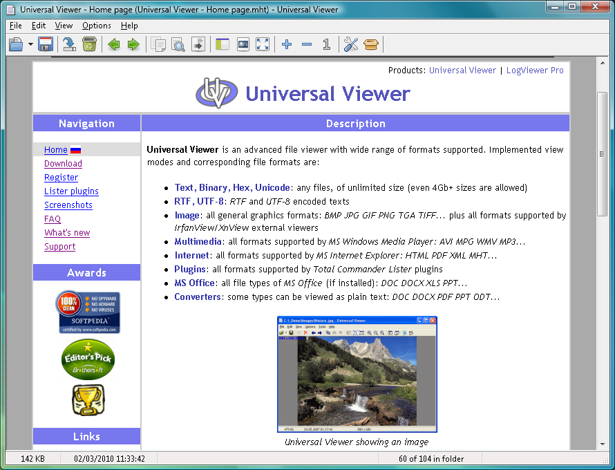Save the file with the floppy icon
Viewport: 615px width, 470px height.
(46, 44)
